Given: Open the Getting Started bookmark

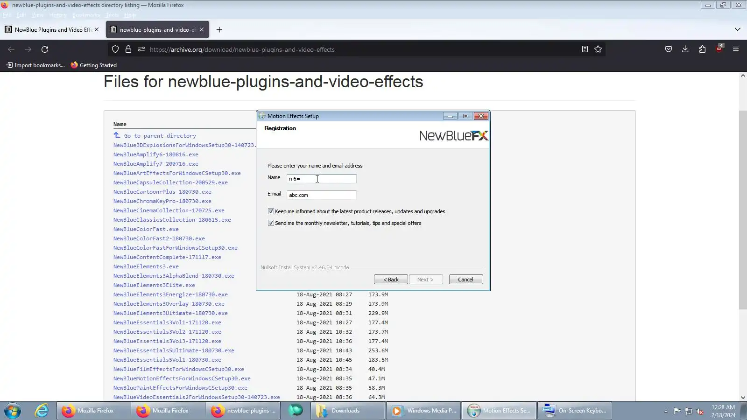Looking at the screenshot, I should pyautogui.click(x=94, y=65).
